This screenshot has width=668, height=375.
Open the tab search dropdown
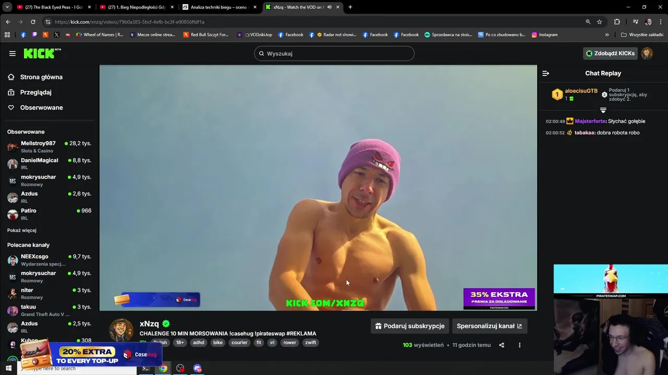click(x=7, y=7)
